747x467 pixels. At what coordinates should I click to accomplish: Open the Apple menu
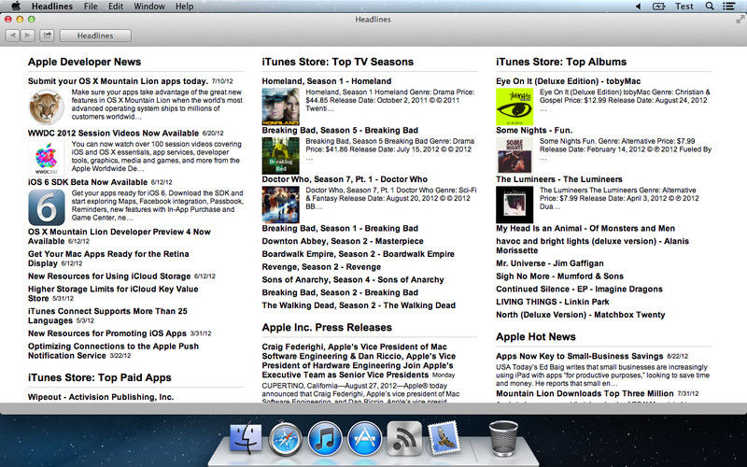pyautogui.click(x=16, y=7)
